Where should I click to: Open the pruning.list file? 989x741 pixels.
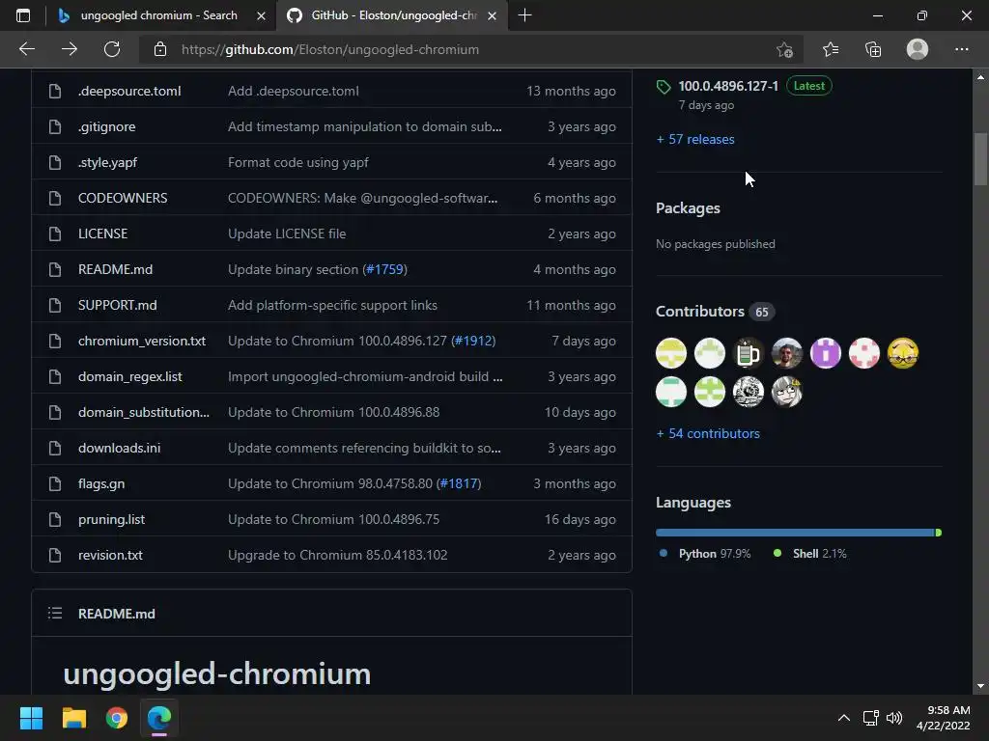coord(111,519)
